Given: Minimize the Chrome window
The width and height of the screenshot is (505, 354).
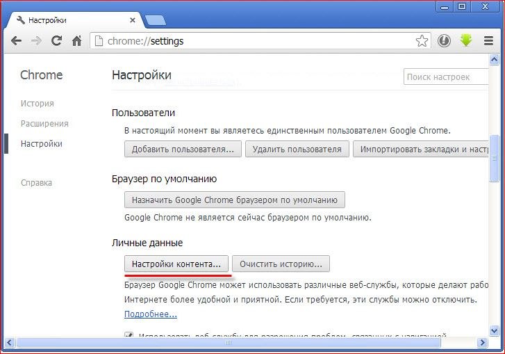Looking at the screenshot, I should pyautogui.click(x=445, y=7).
